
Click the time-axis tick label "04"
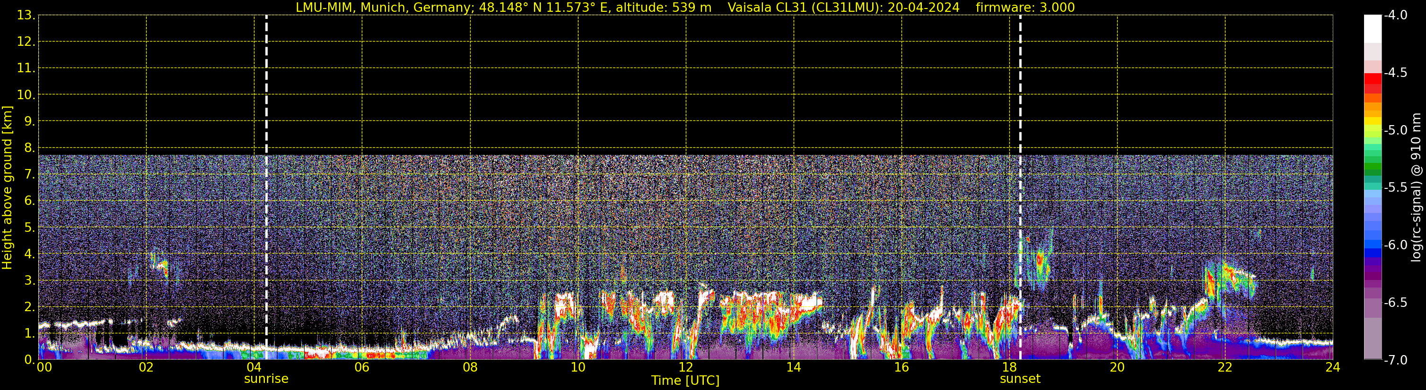(x=254, y=367)
